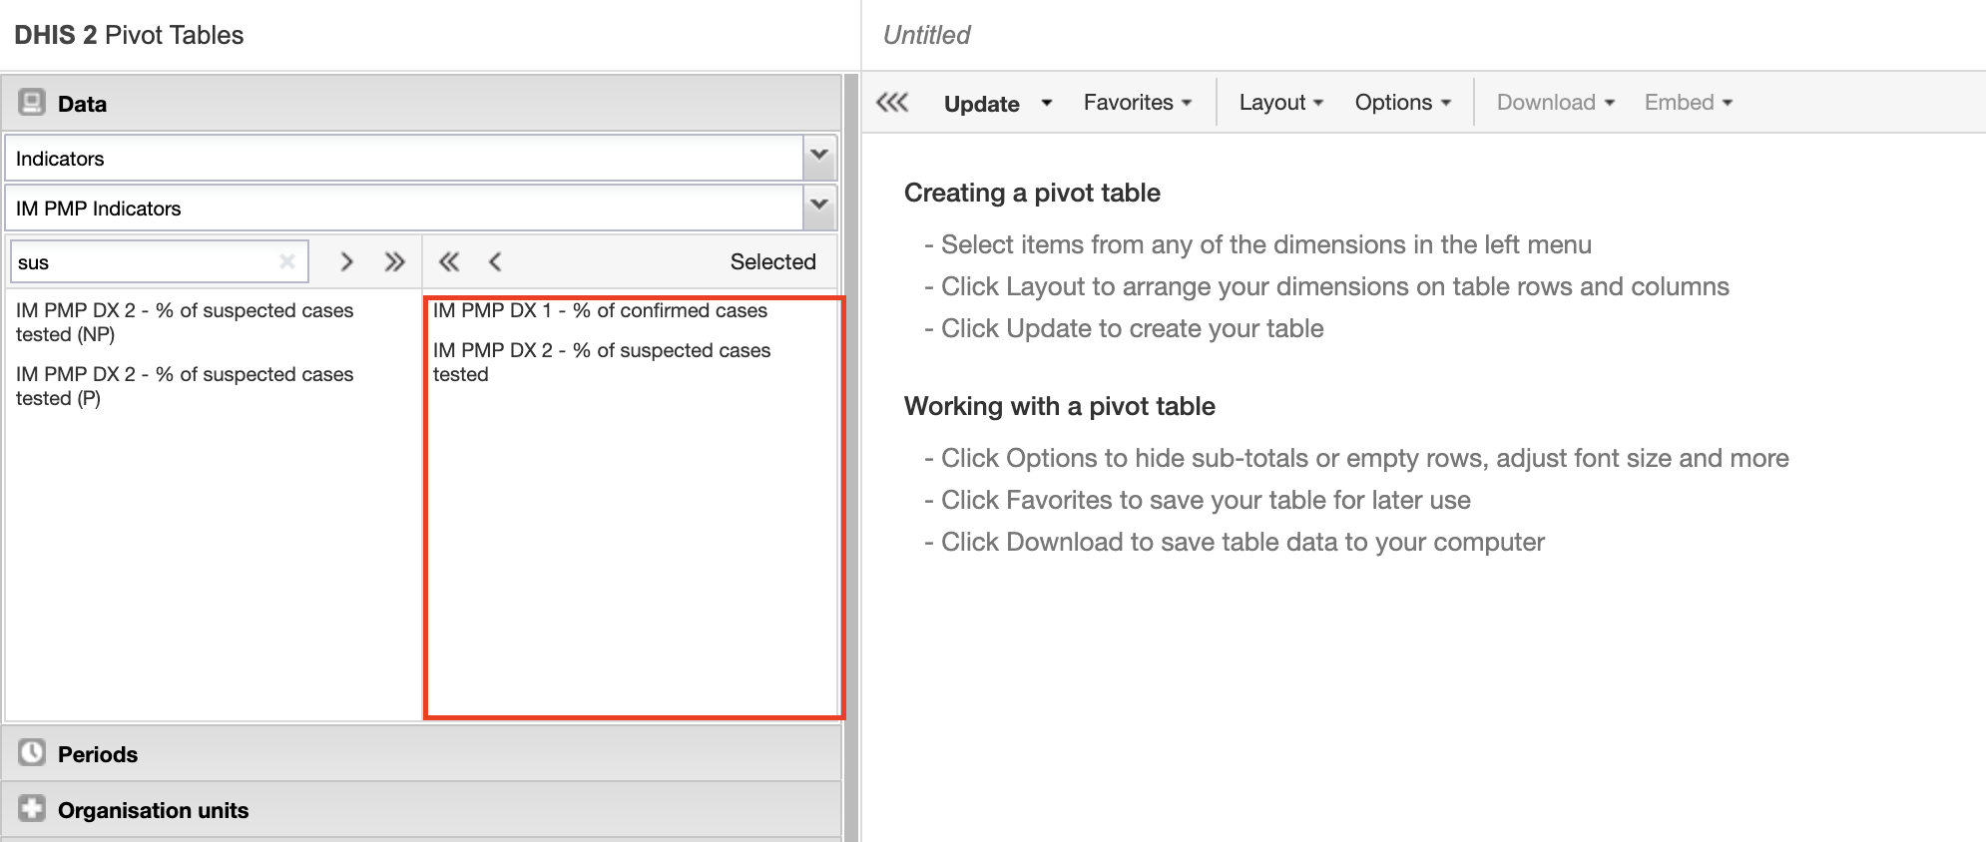This screenshot has height=842, width=1986.
Task: Click the Untitled table title
Action: click(926, 35)
